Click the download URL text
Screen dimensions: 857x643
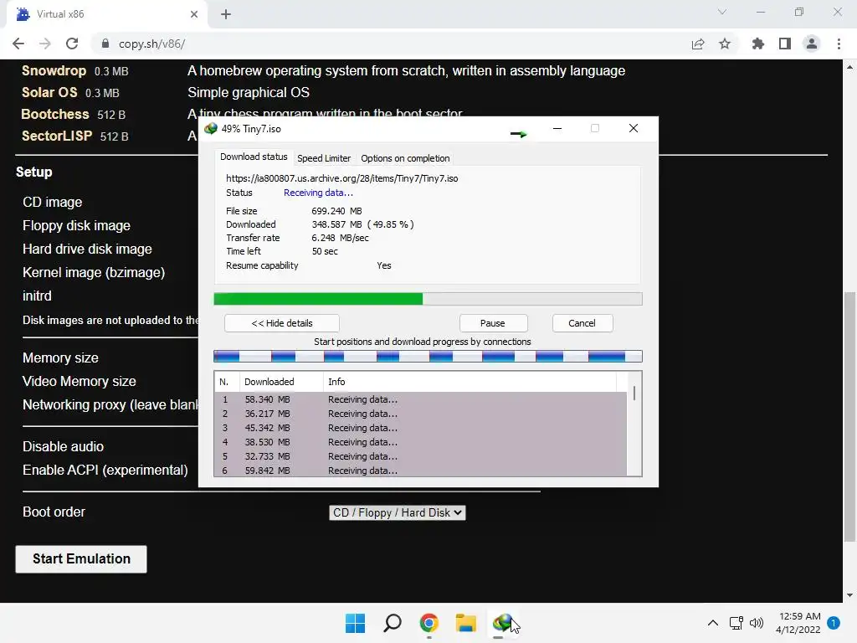pos(342,178)
